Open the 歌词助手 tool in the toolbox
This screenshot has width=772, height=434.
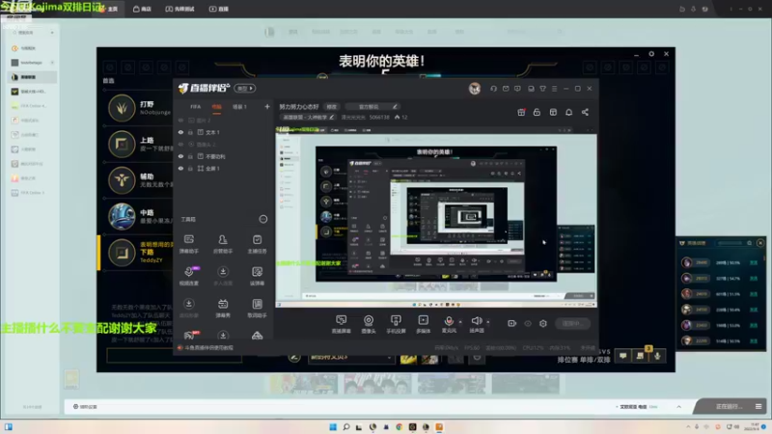[x=257, y=308]
